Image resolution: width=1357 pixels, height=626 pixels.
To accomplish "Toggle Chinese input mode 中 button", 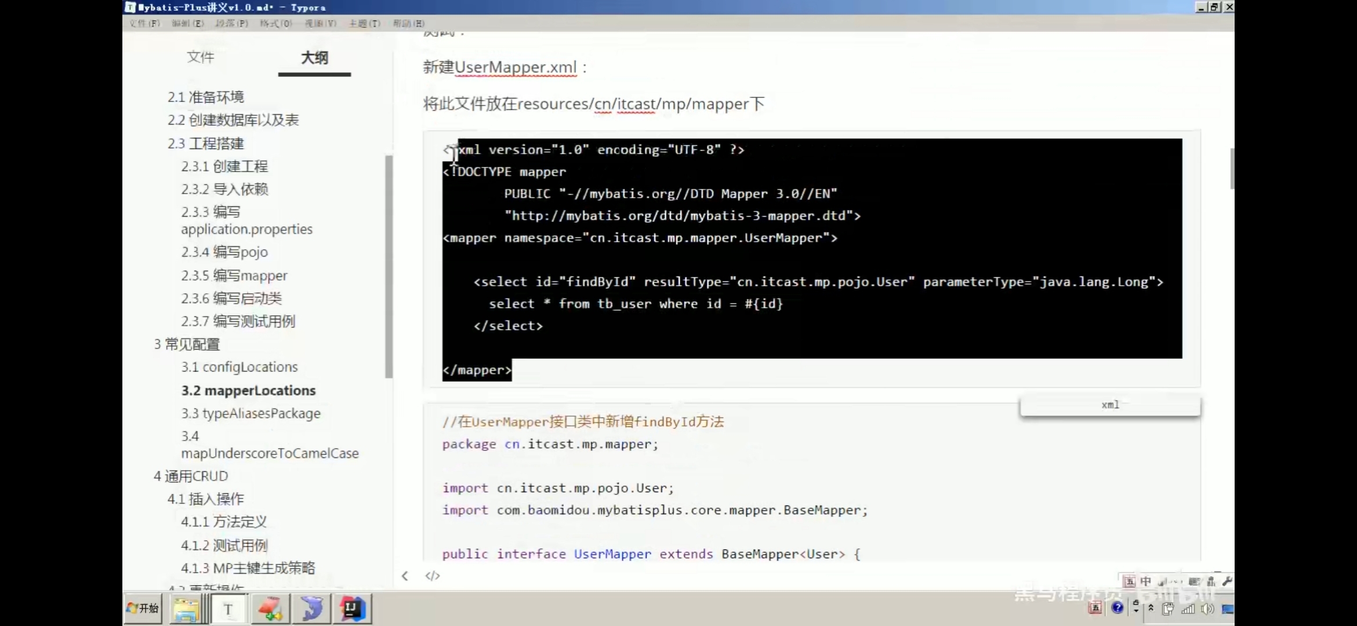I will (1145, 581).
